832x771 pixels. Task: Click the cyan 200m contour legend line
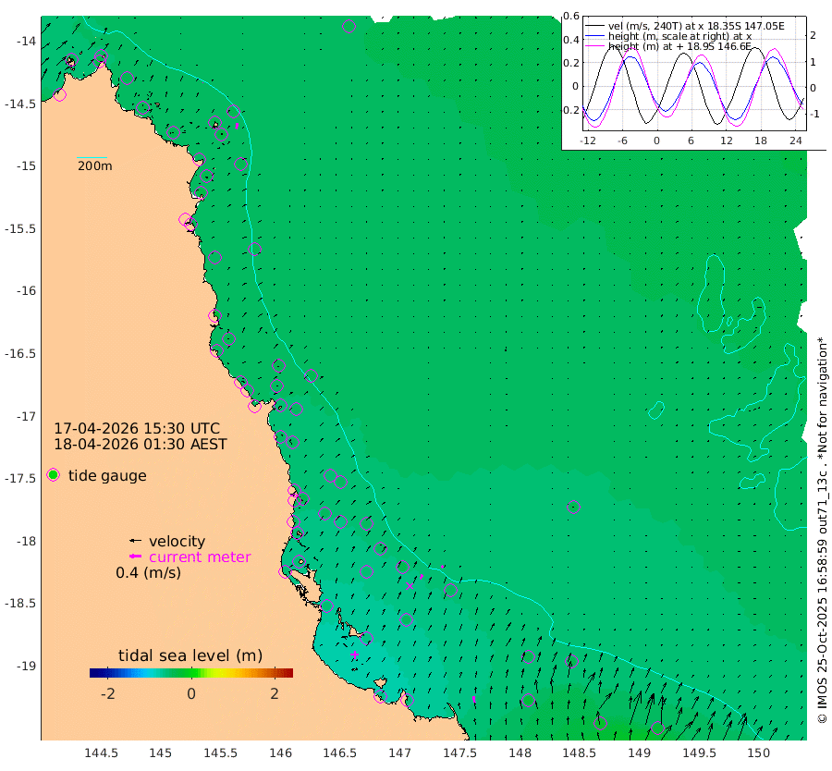(92, 157)
